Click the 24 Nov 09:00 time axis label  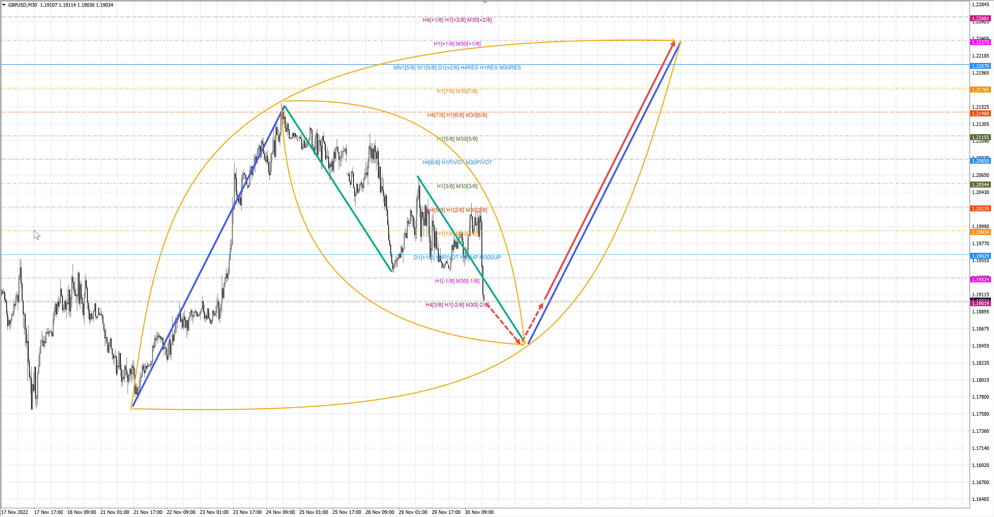coord(280,512)
